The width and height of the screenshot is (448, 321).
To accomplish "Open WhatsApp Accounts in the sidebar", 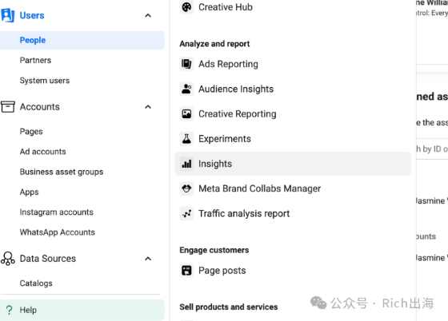I will click(57, 232).
